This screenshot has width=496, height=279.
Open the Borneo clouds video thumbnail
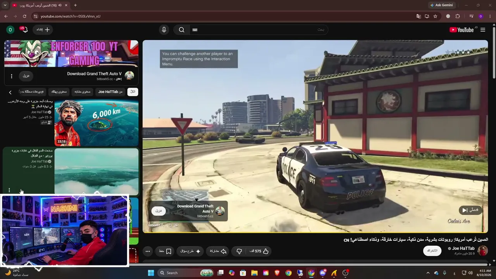tap(96, 171)
